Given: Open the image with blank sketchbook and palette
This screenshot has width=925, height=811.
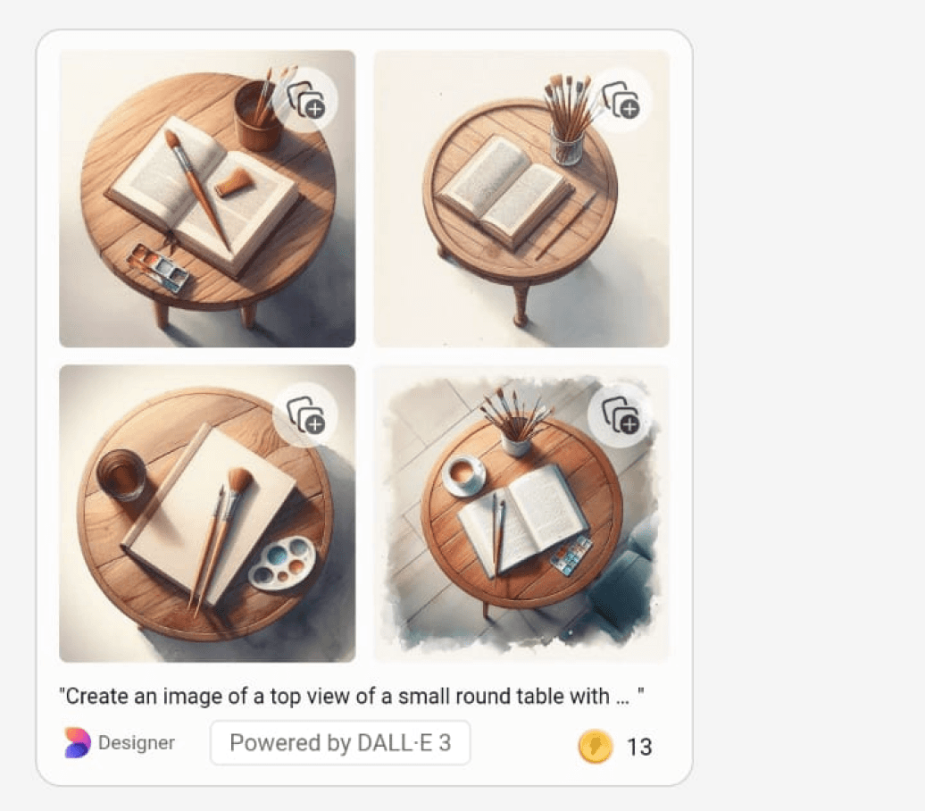Looking at the screenshot, I should click(x=207, y=514).
